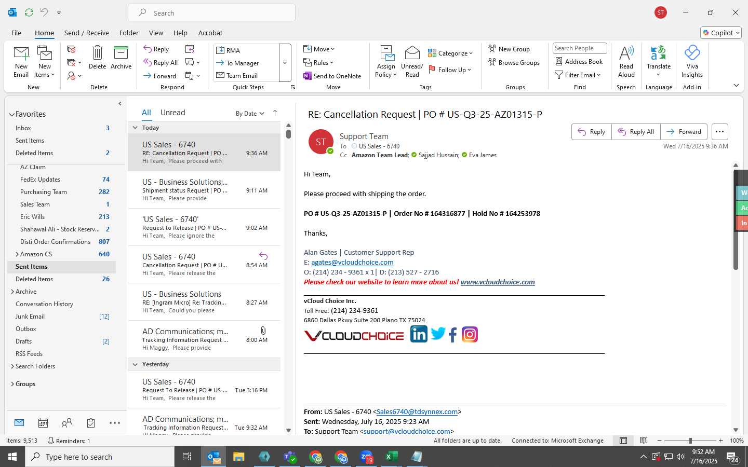748x467 pixels.
Task: Open the File menu
Action: 17,33
